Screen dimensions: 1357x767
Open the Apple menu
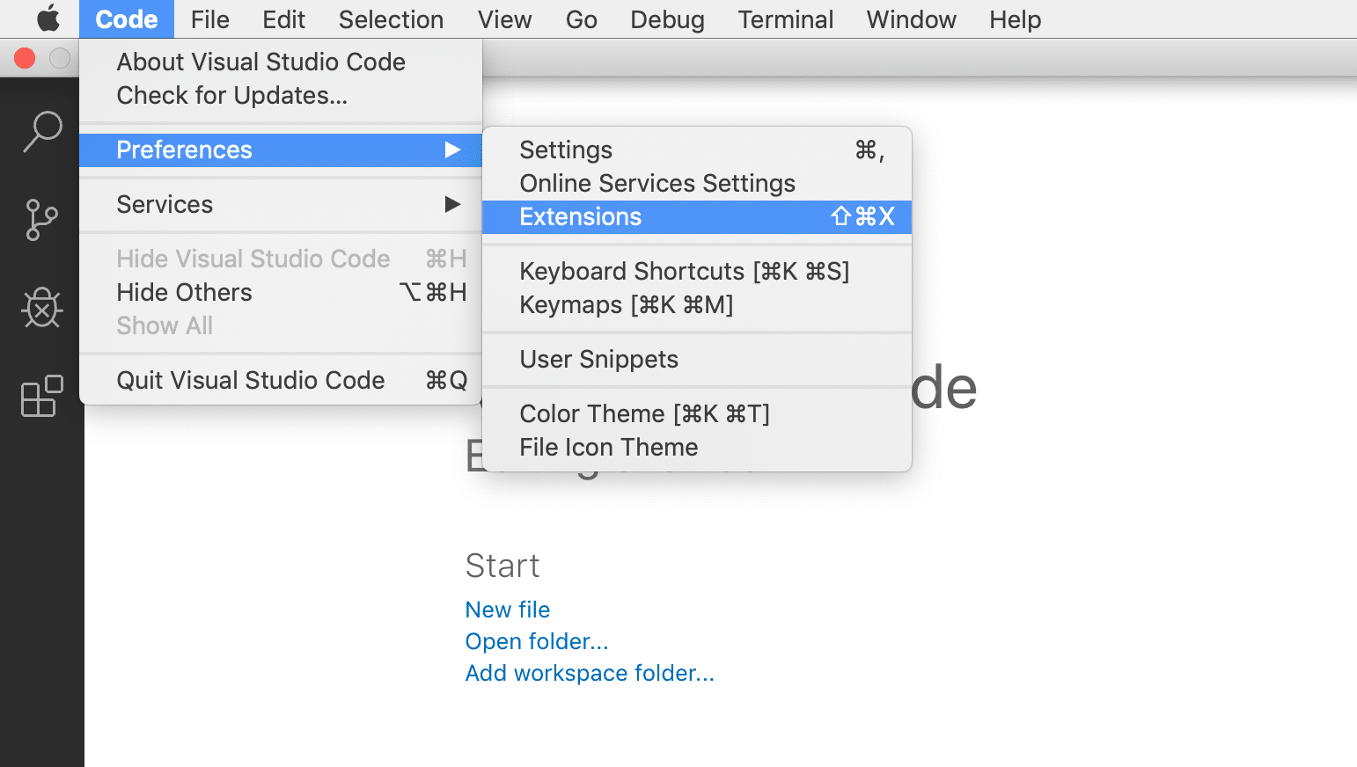coord(48,18)
